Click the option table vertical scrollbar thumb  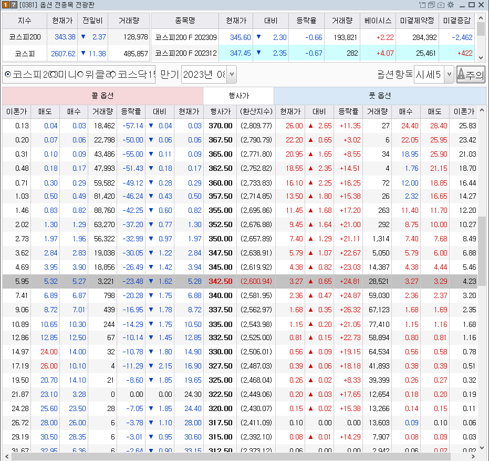[482, 251]
